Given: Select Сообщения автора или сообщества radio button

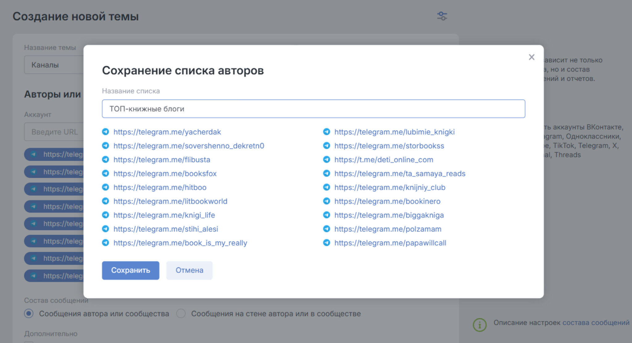Looking at the screenshot, I should click(x=29, y=314).
